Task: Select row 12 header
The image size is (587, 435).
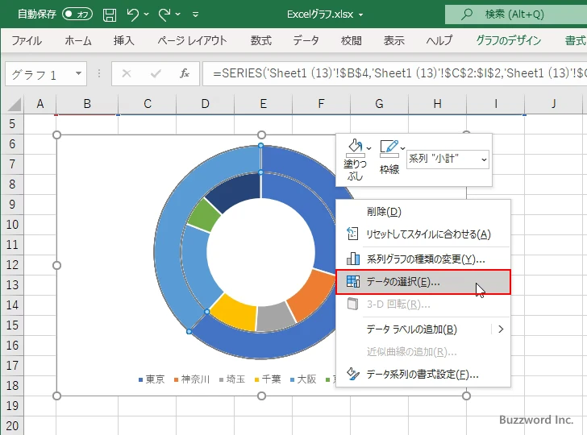Action: click(12, 265)
